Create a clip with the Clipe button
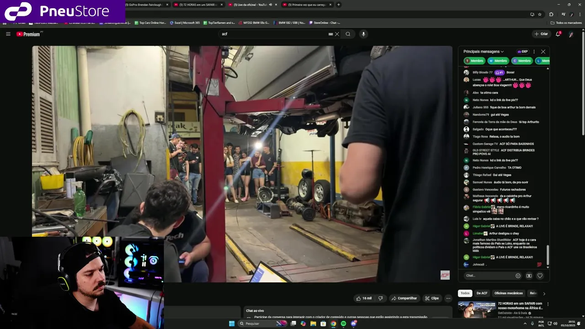 432,298
